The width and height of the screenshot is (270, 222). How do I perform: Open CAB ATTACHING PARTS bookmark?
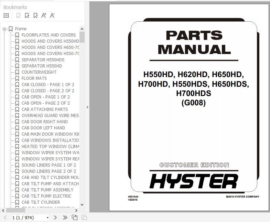click(45, 109)
